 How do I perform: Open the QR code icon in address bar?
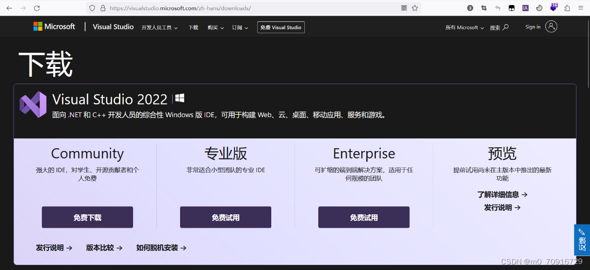(404, 8)
